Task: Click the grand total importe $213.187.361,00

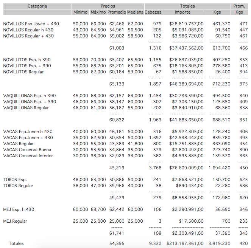Action: [185, 243]
